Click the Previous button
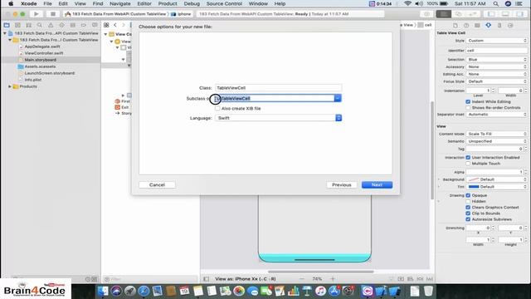Screen dimensions: 531x299 click(x=341, y=185)
